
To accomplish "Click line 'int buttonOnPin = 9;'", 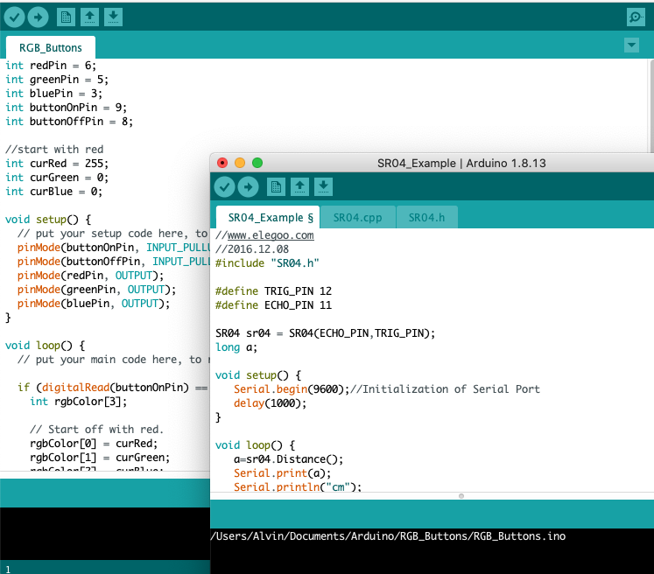I will (x=66, y=107).
